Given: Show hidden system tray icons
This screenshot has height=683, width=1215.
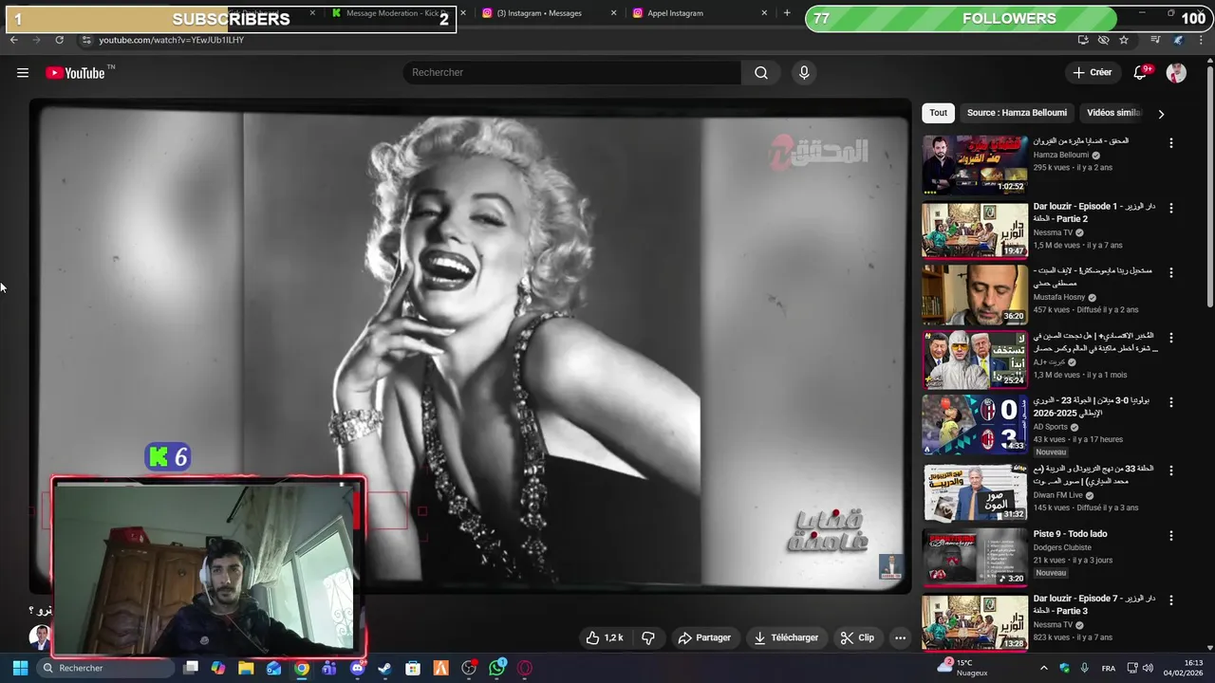Looking at the screenshot, I should click(1044, 668).
